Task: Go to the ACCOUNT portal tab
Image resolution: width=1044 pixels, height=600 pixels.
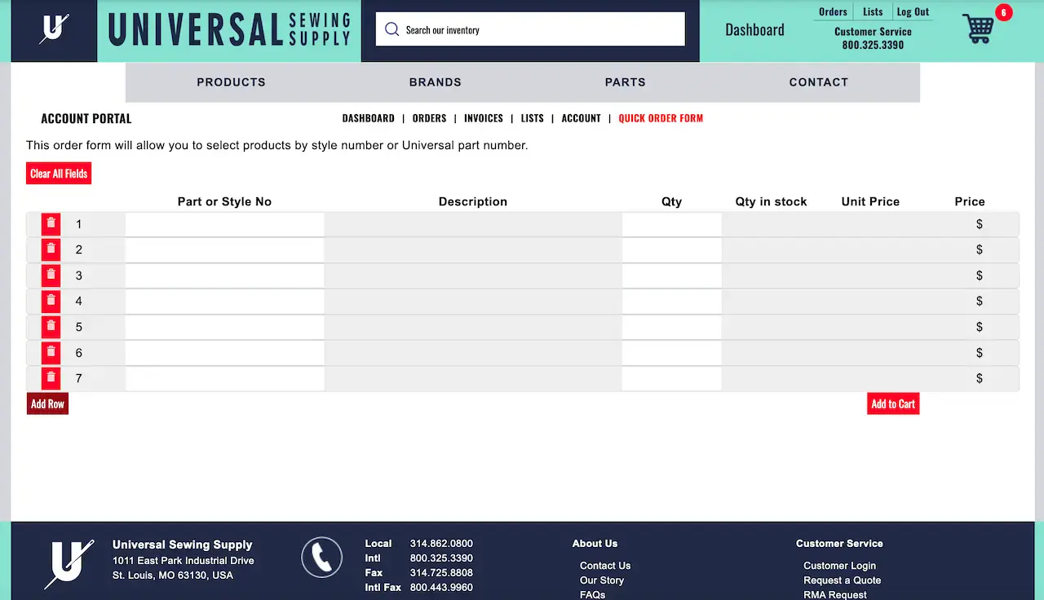Action: point(582,118)
